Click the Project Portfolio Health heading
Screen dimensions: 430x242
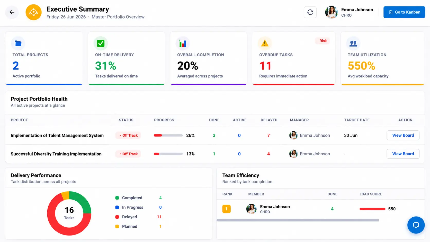coord(39,99)
